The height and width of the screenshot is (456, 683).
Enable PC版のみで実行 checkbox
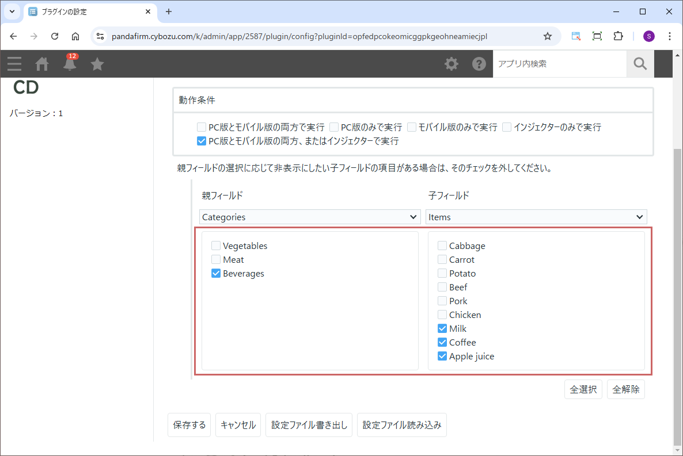click(x=334, y=127)
